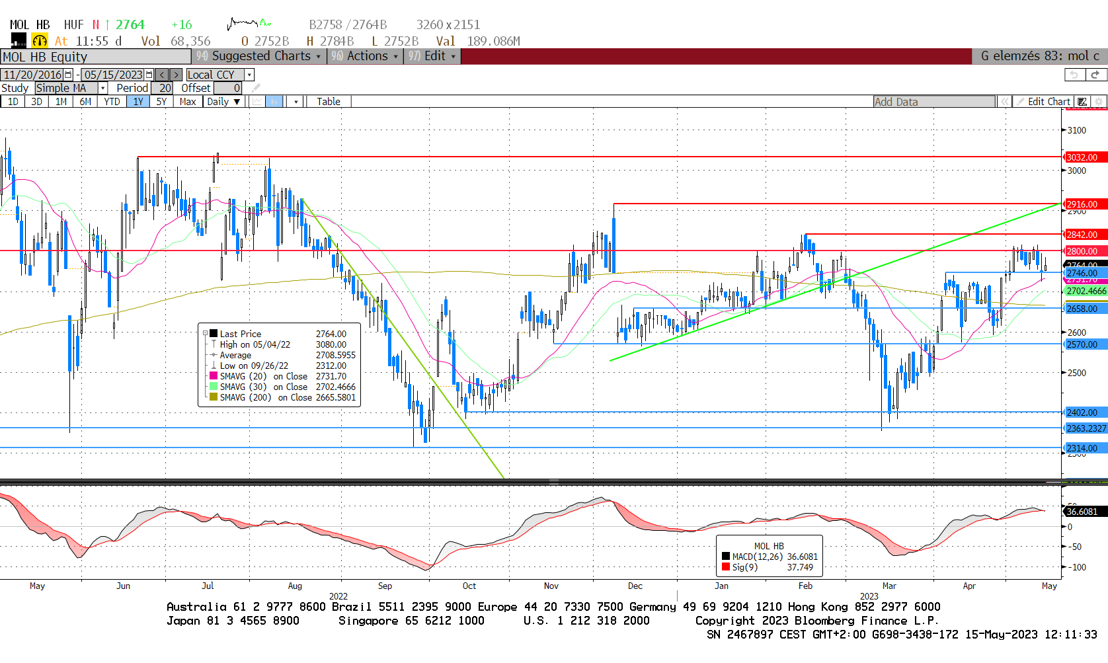Open the Suggested Charts menu
The height and width of the screenshot is (663, 1108).
(x=258, y=56)
